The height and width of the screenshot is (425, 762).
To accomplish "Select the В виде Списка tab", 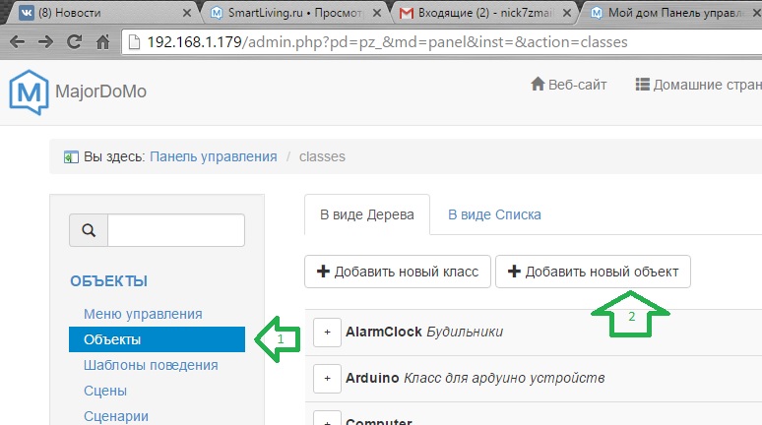I will tap(494, 214).
